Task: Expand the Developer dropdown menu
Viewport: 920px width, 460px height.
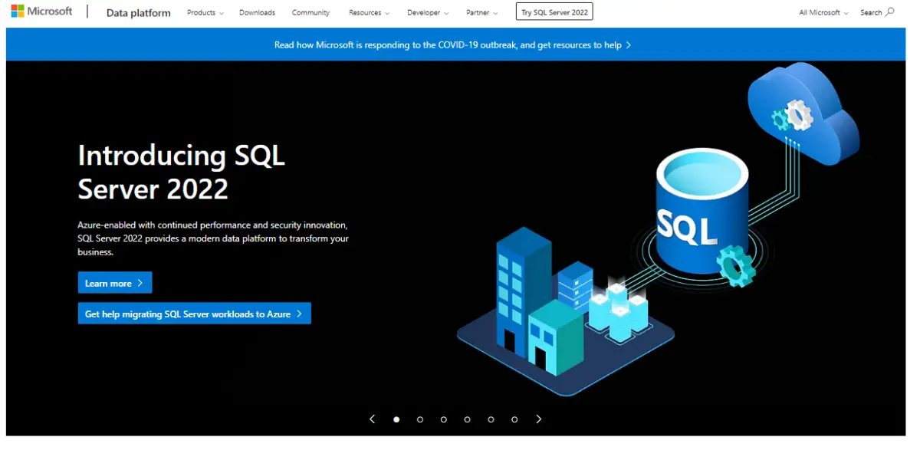Action: point(428,12)
